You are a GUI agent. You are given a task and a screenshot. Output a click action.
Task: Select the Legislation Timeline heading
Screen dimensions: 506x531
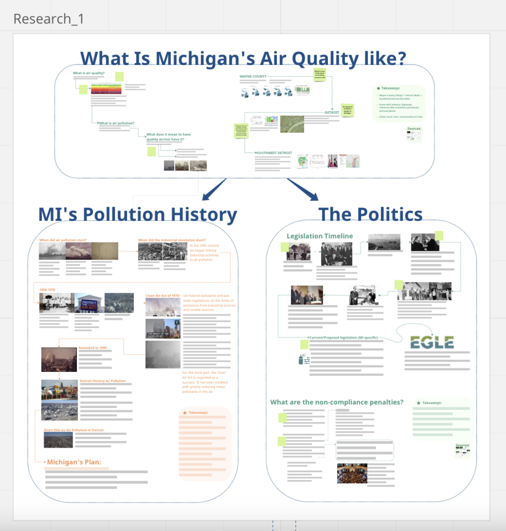[319, 236]
